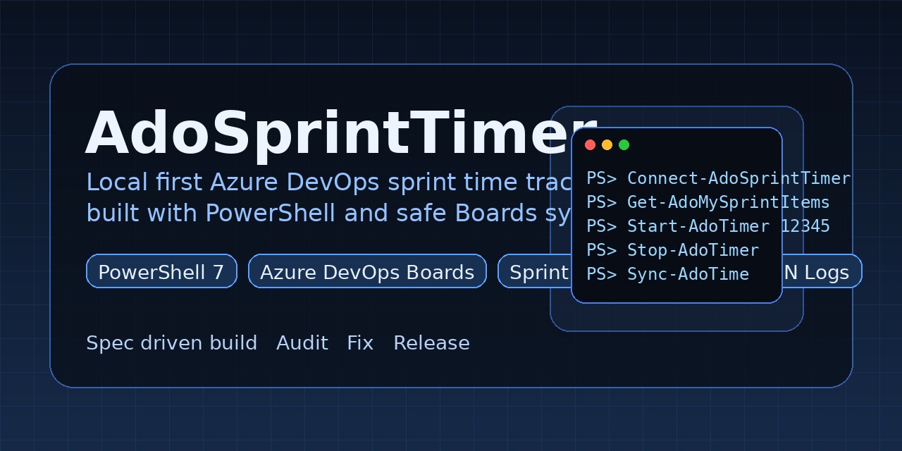Select the Connect-AdoSprintTimer command line

[x=718, y=178]
